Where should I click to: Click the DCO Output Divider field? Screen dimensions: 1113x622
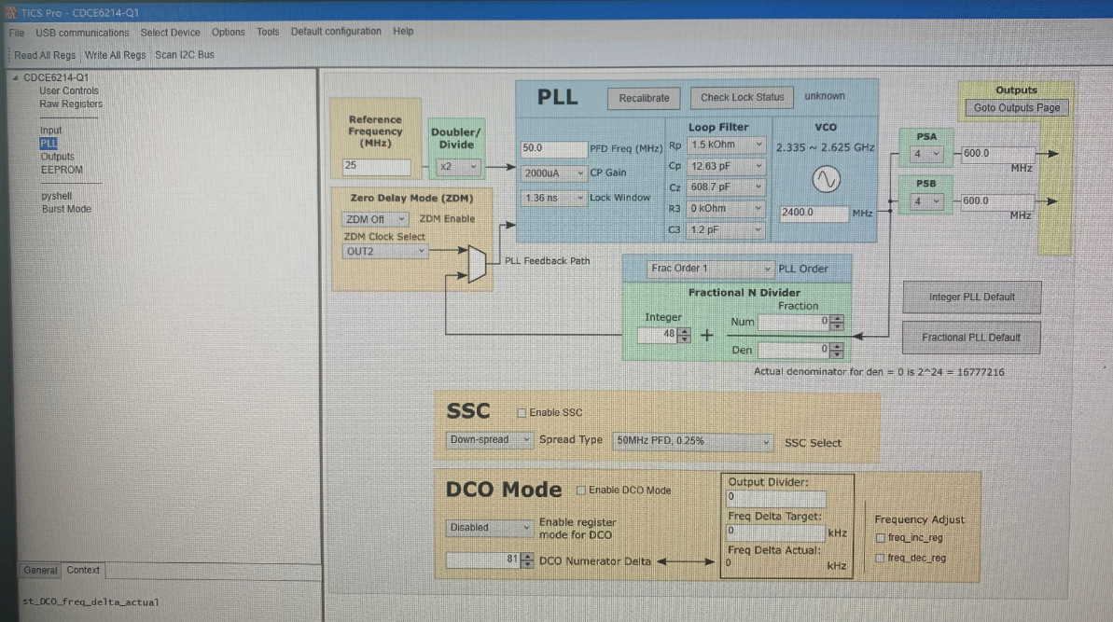776,498
